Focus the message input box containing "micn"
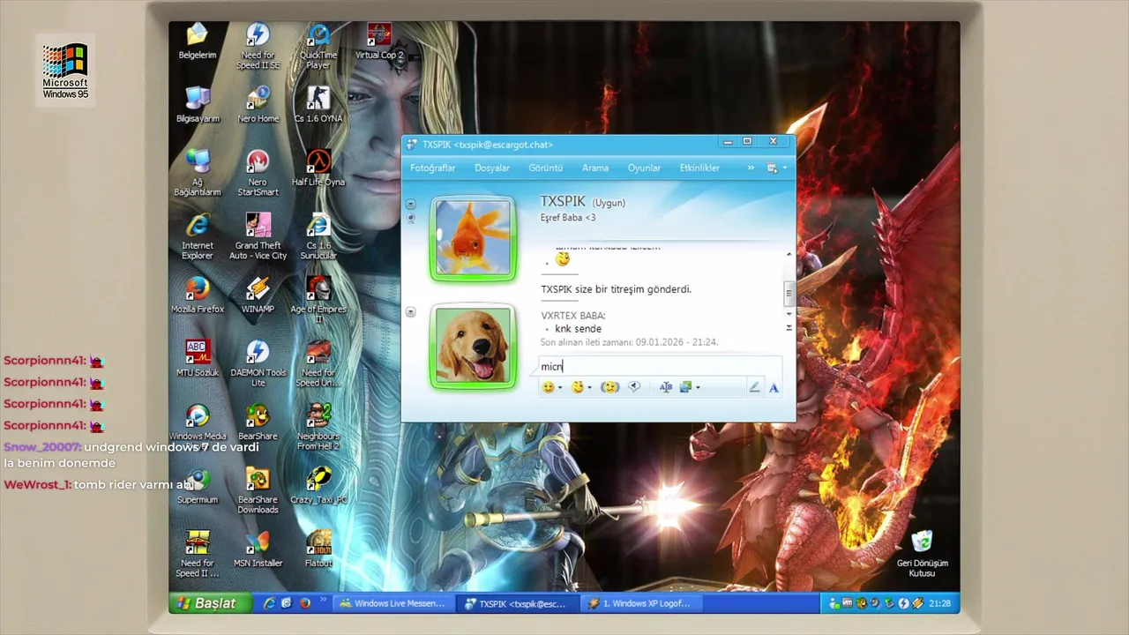Image resolution: width=1129 pixels, height=635 pixels. (x=660, y=367)
